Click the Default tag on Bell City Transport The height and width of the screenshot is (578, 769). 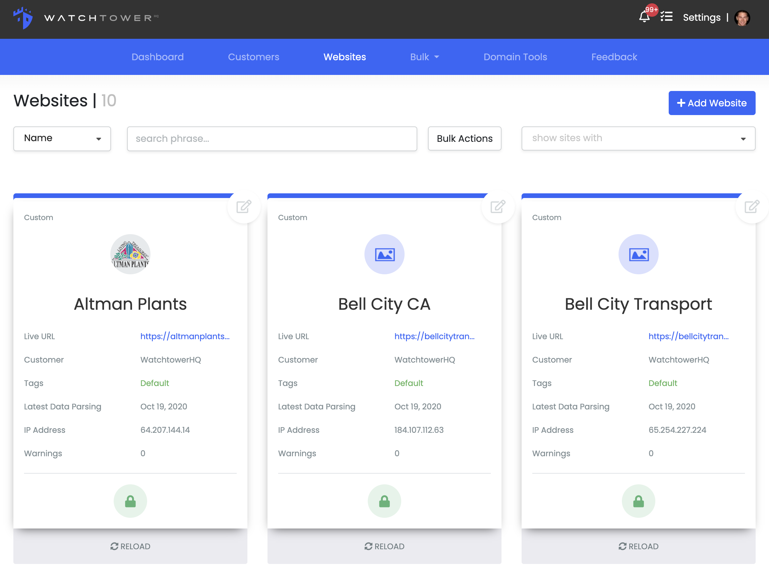pos(663,383)
